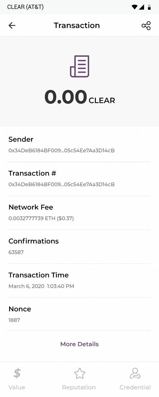This screenshot has width=159, height=397.
Task: Select the Network Fee amount
Action: click(x=41, y=218)
